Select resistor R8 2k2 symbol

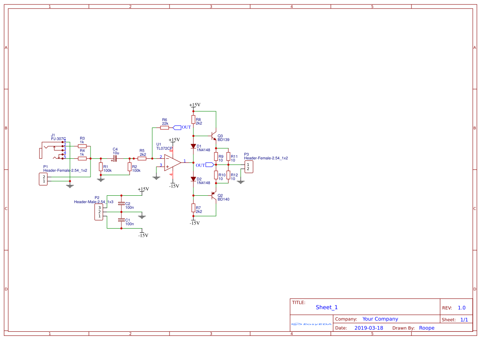tap(193, 119)
